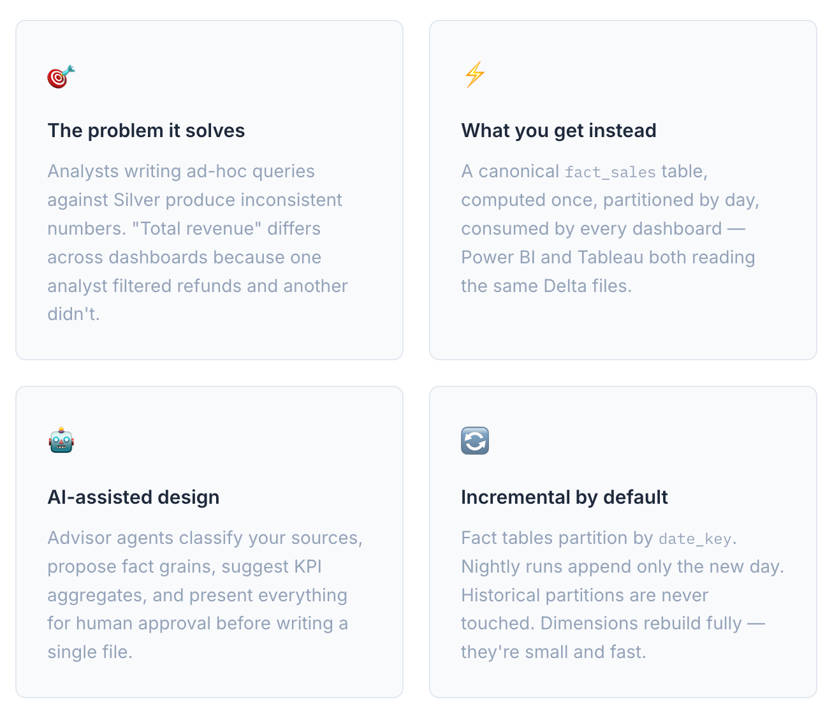Click the "Total revenue" quoted text

[197, 228]
